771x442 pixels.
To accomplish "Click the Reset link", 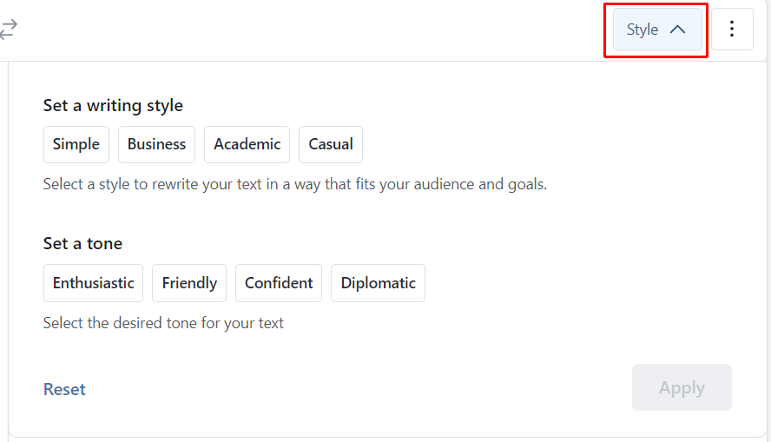I will coord(64,389).
